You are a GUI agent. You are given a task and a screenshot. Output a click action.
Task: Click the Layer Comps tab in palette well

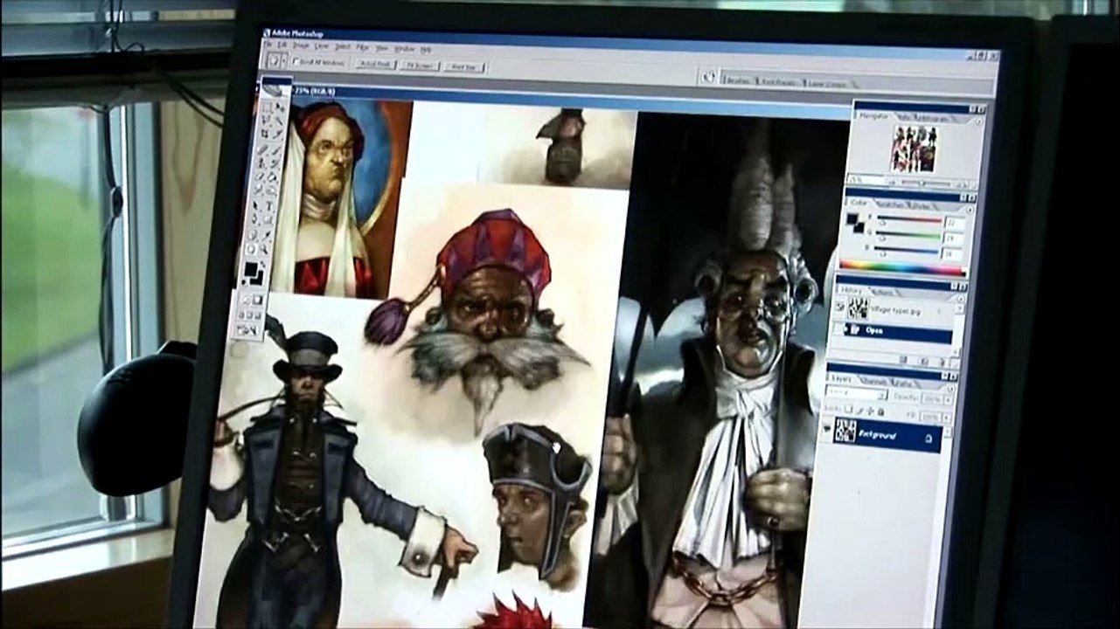(826, 85)
